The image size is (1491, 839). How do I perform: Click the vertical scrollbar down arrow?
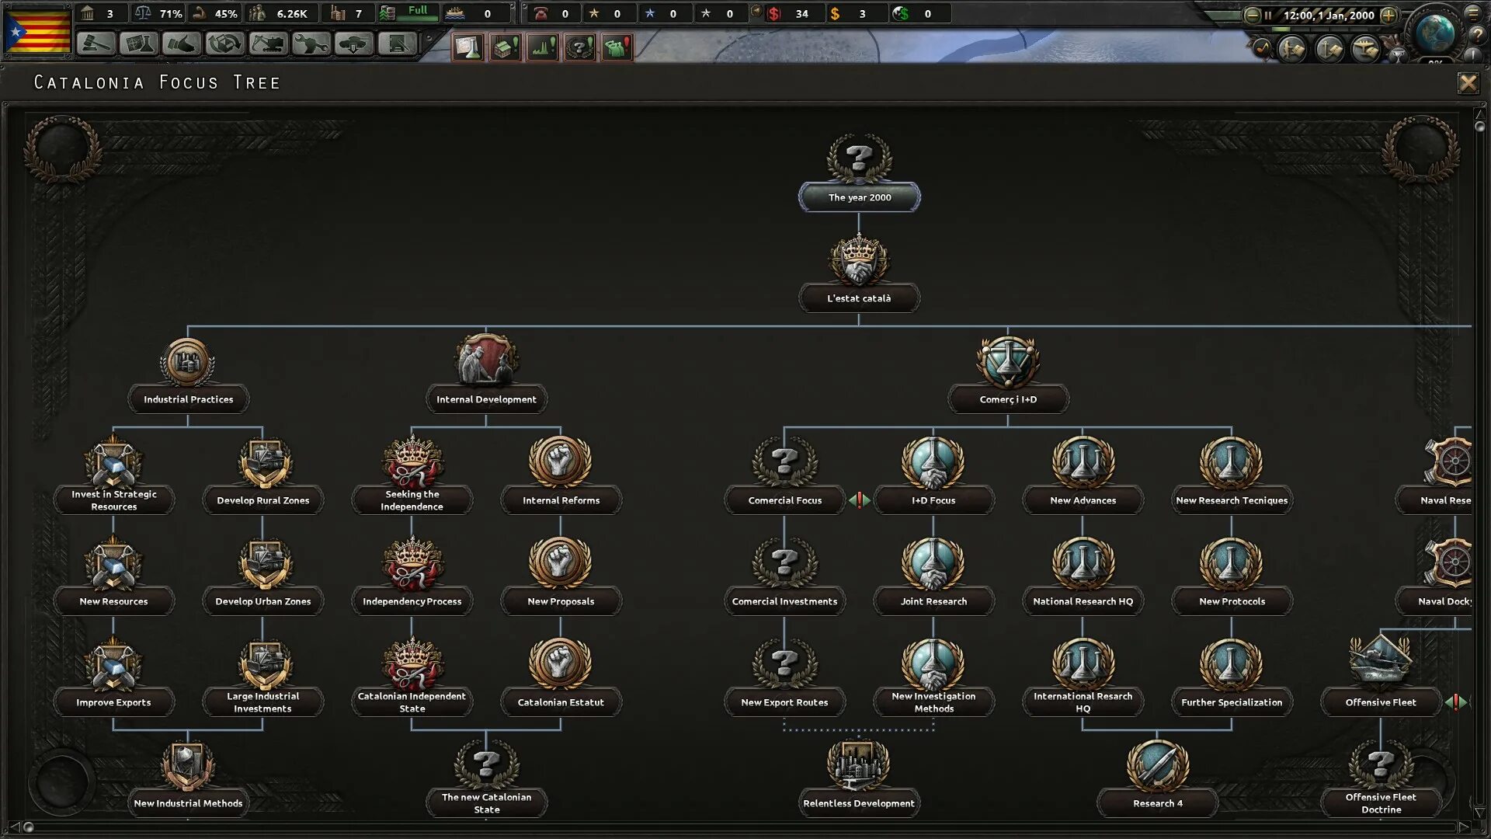click(x=1479, y=813)
